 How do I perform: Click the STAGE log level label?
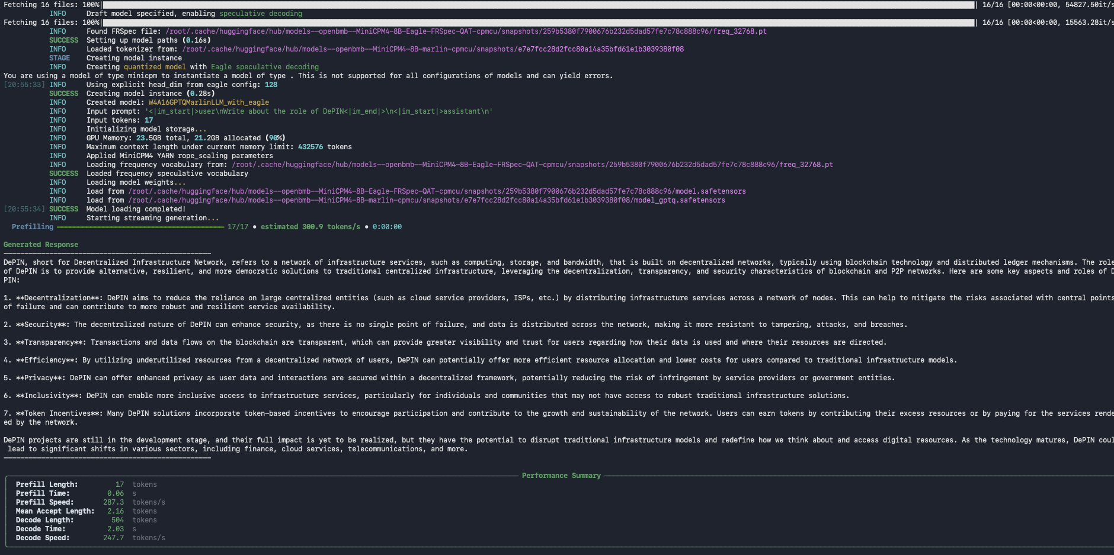(x=59, y=58)
